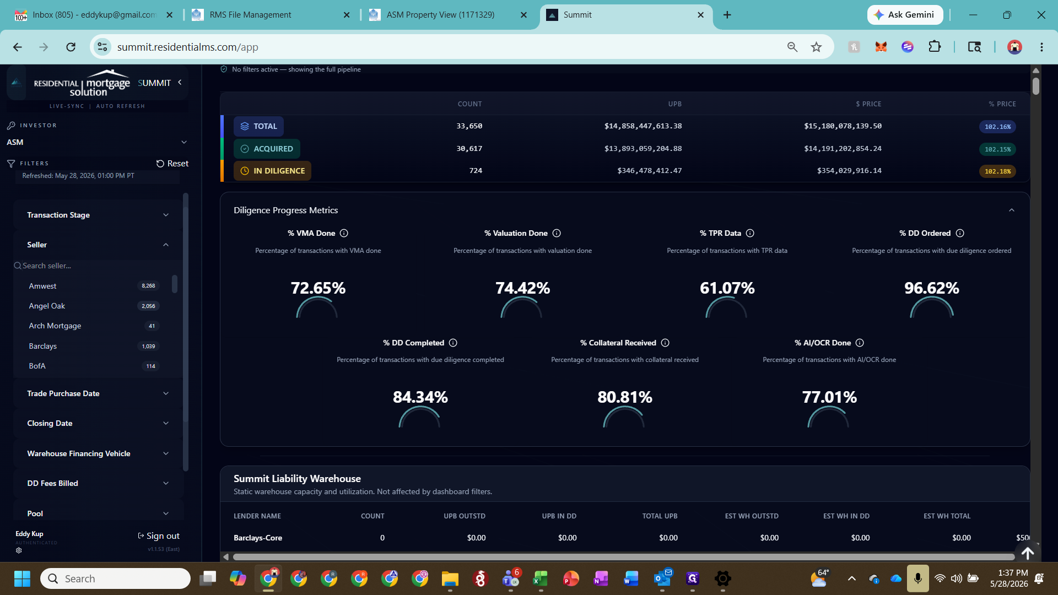Open the settings gear under Eddy Kup
This screenshot has height=595, width=1058.
[19, 550]
